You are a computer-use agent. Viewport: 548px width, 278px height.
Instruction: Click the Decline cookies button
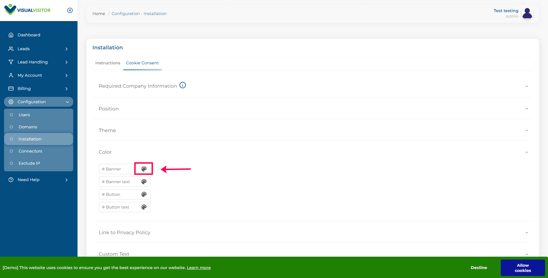point(479,268)
